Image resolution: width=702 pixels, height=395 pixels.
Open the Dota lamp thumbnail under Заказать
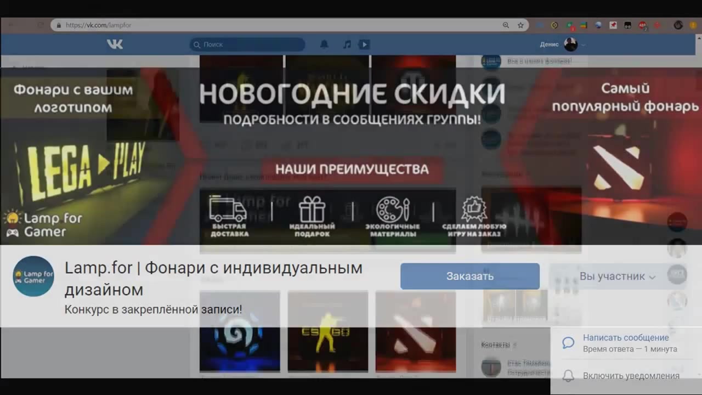[415, 331]
